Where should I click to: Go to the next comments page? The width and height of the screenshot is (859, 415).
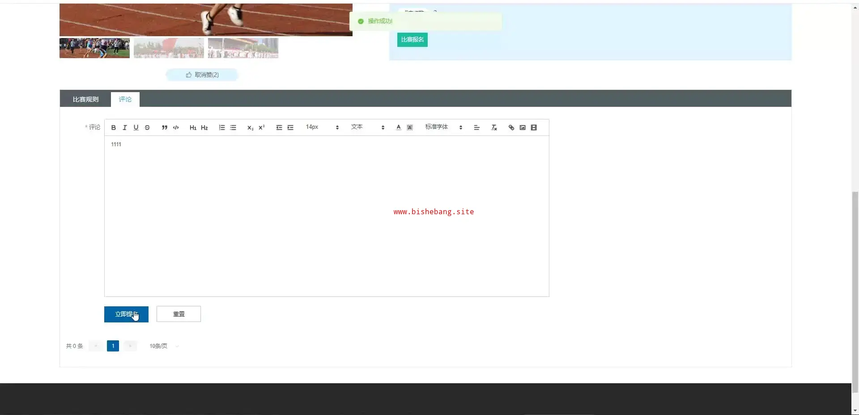point(130,346)
